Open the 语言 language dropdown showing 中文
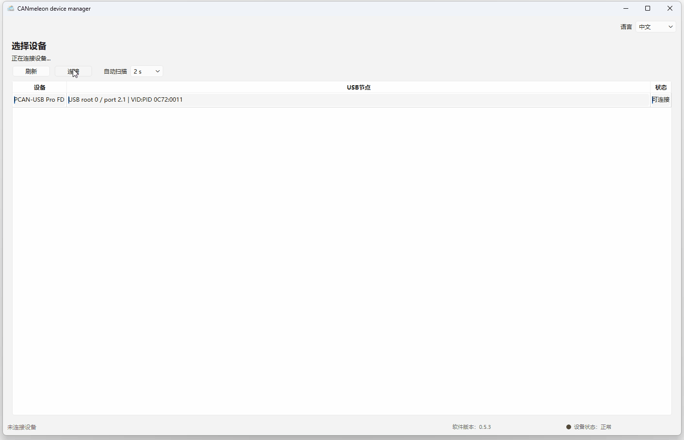 pyautogui.click(x=656, y=27)
